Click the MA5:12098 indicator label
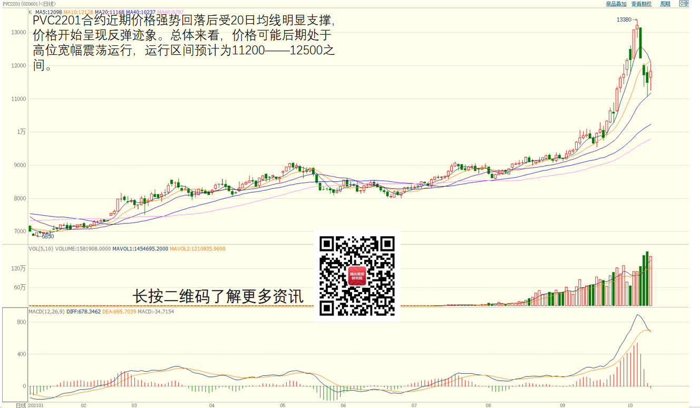Viewport: 700px width, 408px height. pyautogui.click(x=48, y=12)
